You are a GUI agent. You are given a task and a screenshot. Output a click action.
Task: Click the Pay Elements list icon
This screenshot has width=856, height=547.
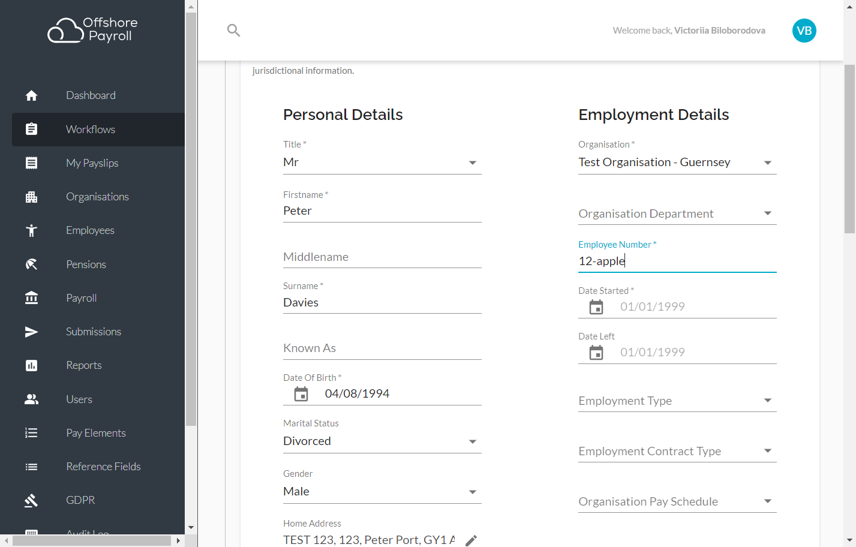(32, 433)
